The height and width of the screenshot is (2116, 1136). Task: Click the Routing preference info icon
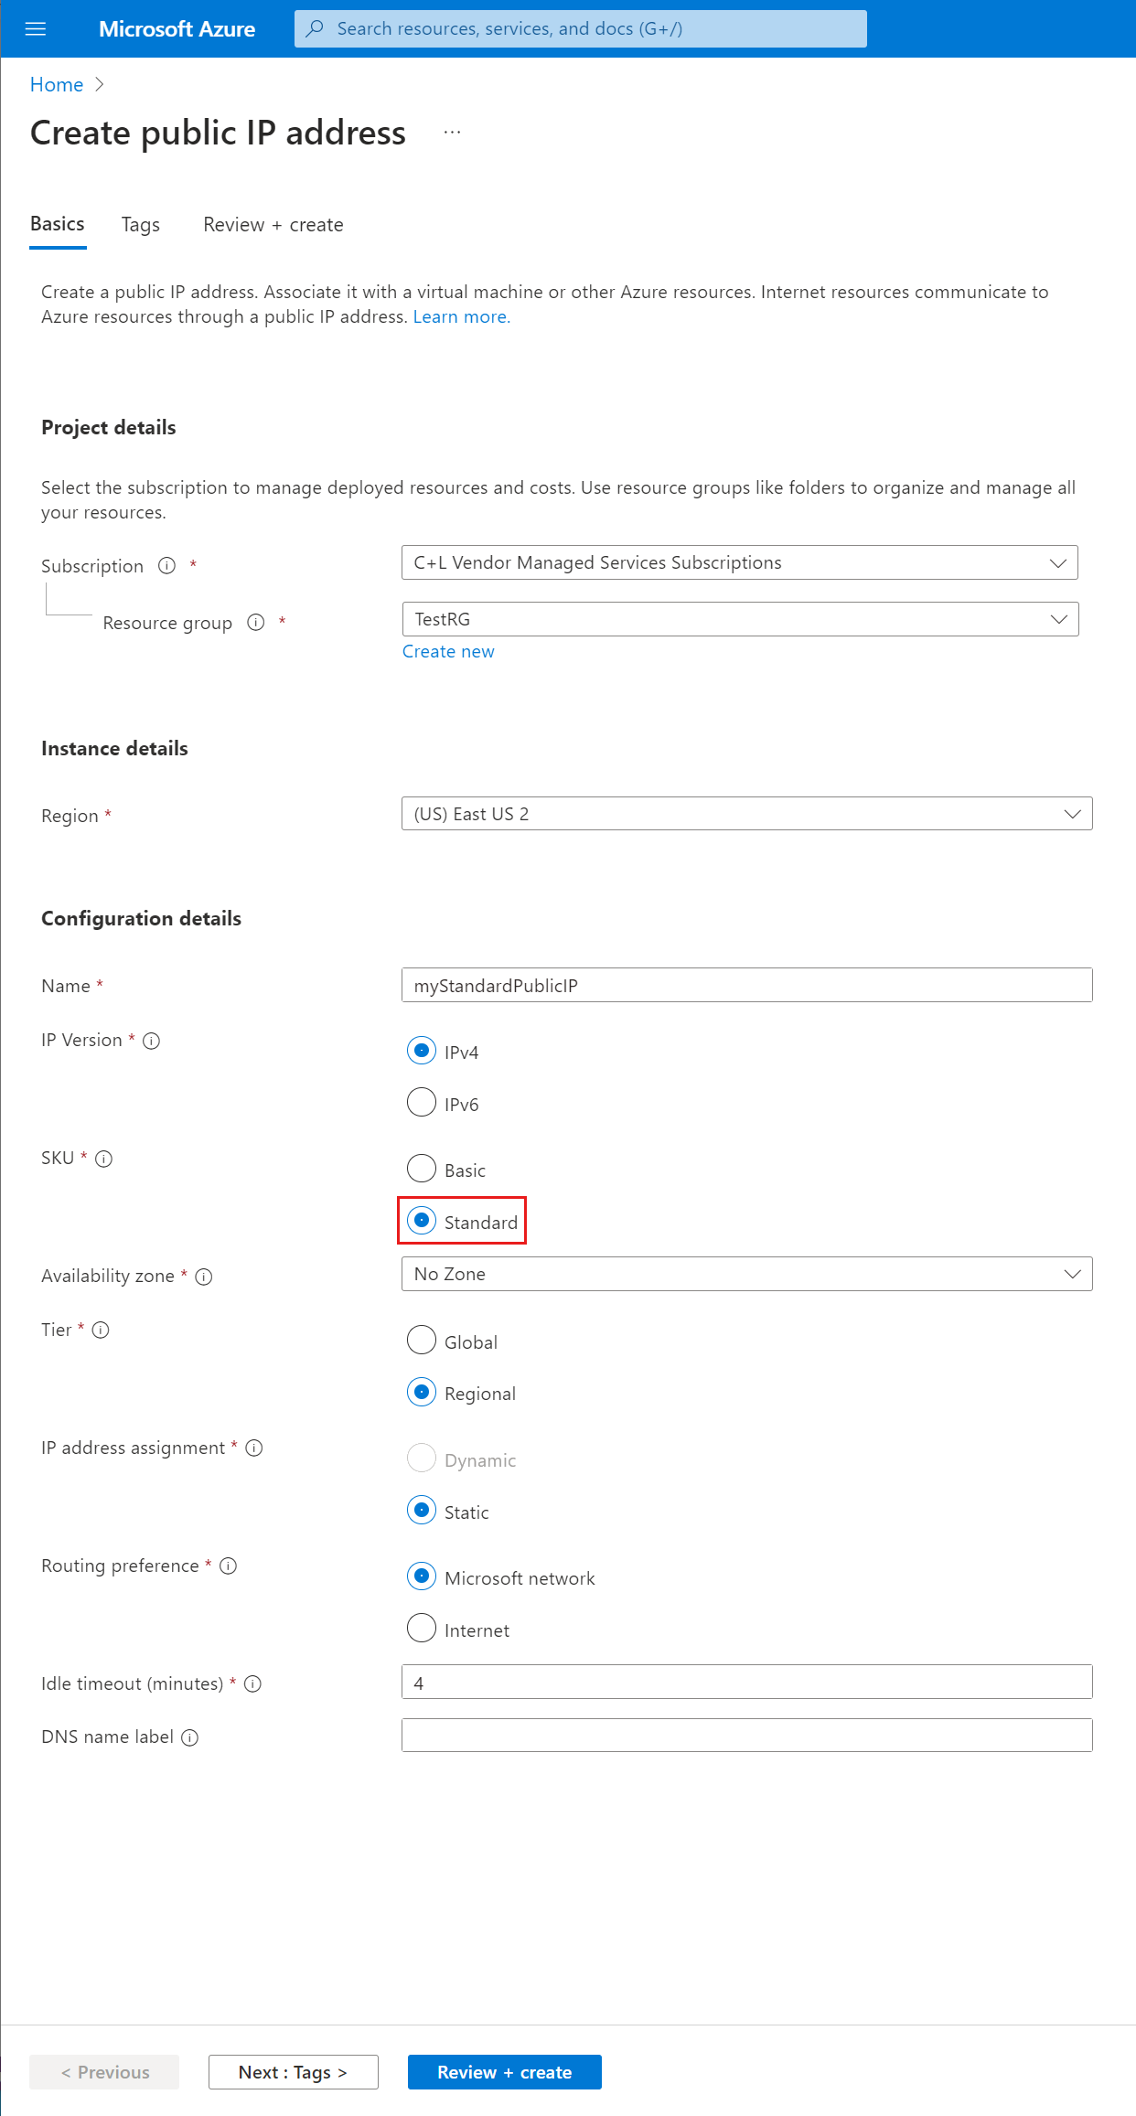(229, 1566)
